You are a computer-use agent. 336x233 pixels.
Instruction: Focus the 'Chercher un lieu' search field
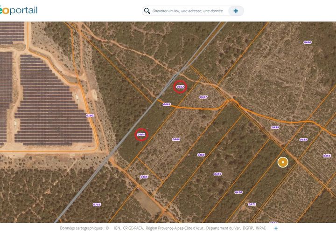[x=188, y=11]
